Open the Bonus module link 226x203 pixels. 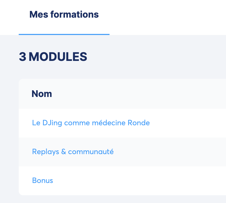coord(42,181)
